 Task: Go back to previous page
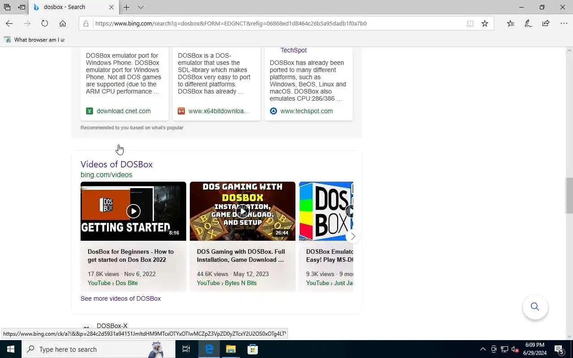(x=9, y=23)
